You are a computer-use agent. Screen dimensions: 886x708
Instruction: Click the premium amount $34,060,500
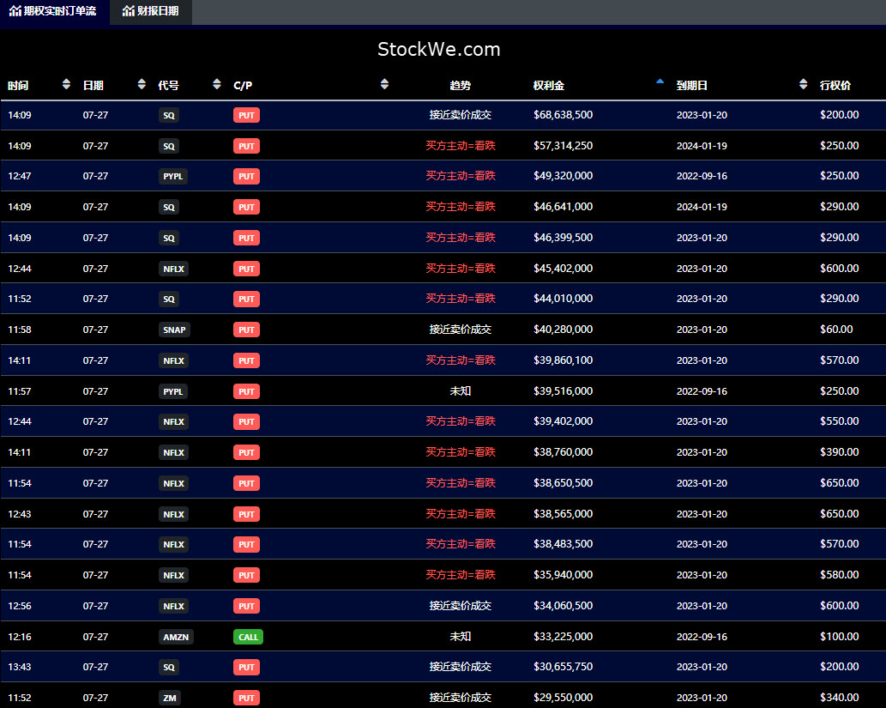[563, 606]
